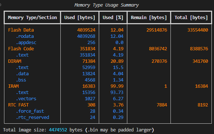Click the Flash Code remaining value 8036742
The width and height of the screenshot is (214, 134).
point(158,49)
